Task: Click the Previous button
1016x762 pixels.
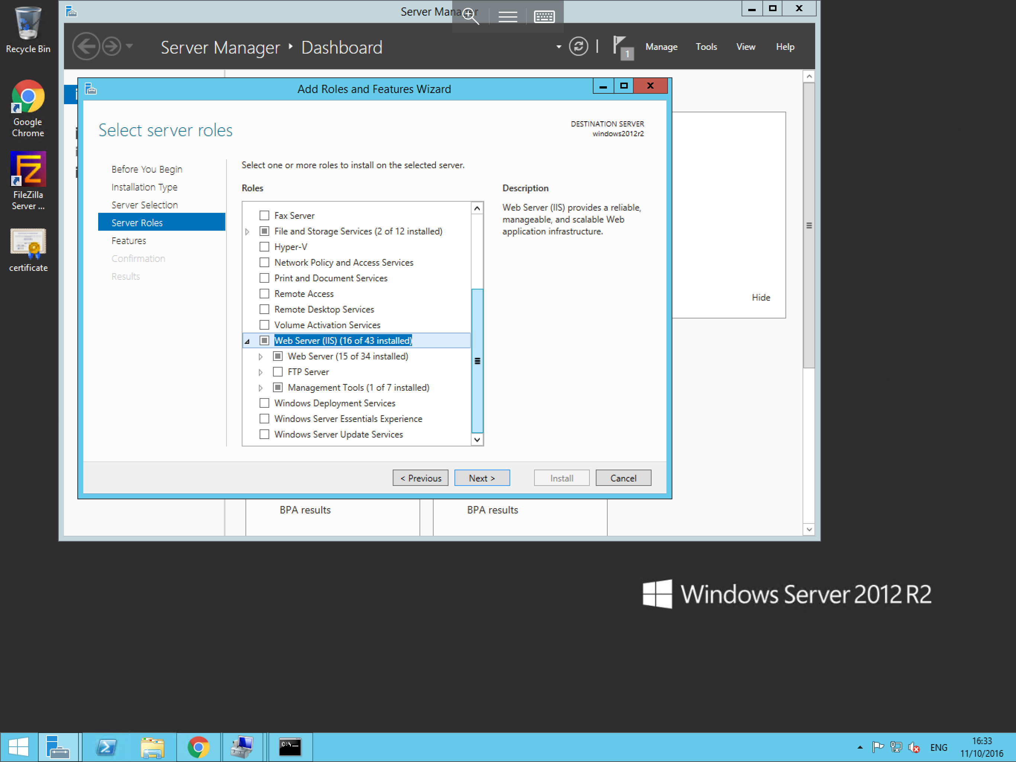Action: tap(420, 478)
